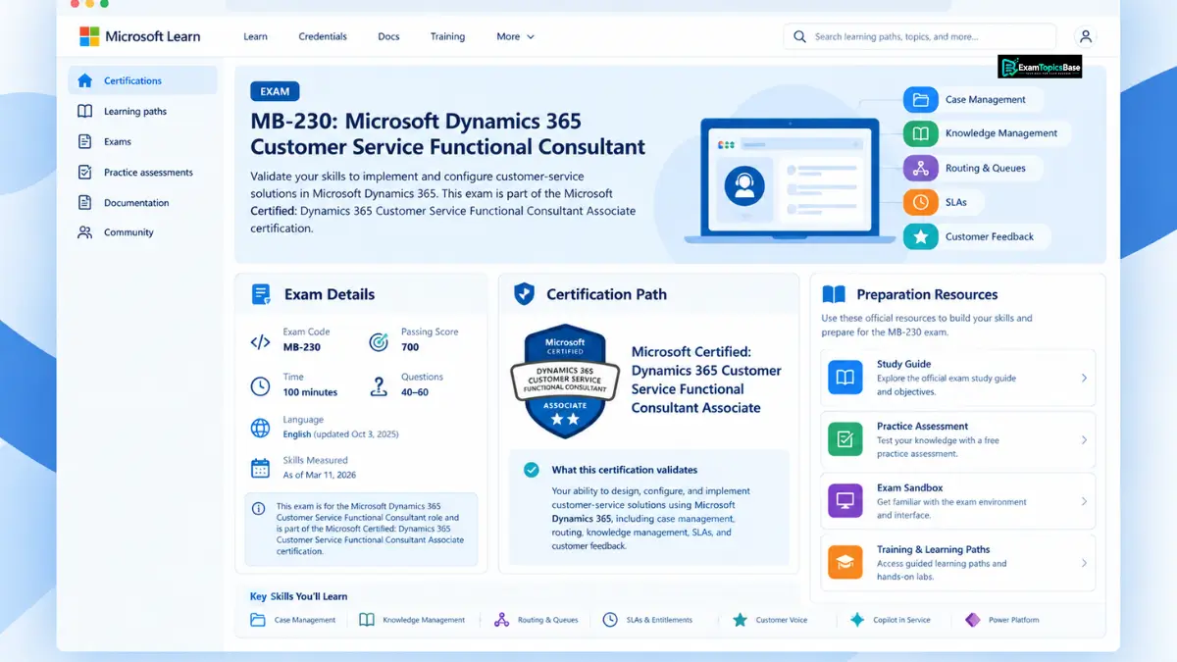Screen dimensions: 1177x662
Task: Expand the Practice Assessment chevron
Action: tap(1084, 439)
